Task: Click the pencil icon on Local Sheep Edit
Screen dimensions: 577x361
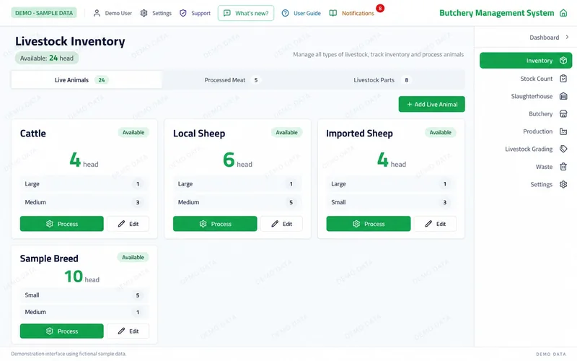Action: pyautogui.click(x=275, y=224)
